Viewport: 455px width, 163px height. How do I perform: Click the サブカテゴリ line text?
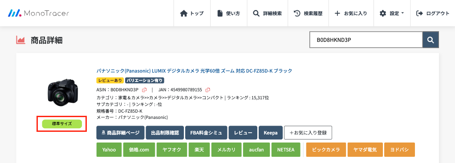pos(129,104)
